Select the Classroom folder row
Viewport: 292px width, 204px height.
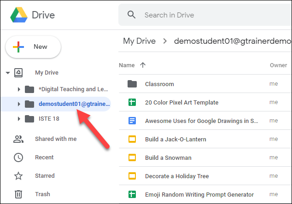point(205,84)
